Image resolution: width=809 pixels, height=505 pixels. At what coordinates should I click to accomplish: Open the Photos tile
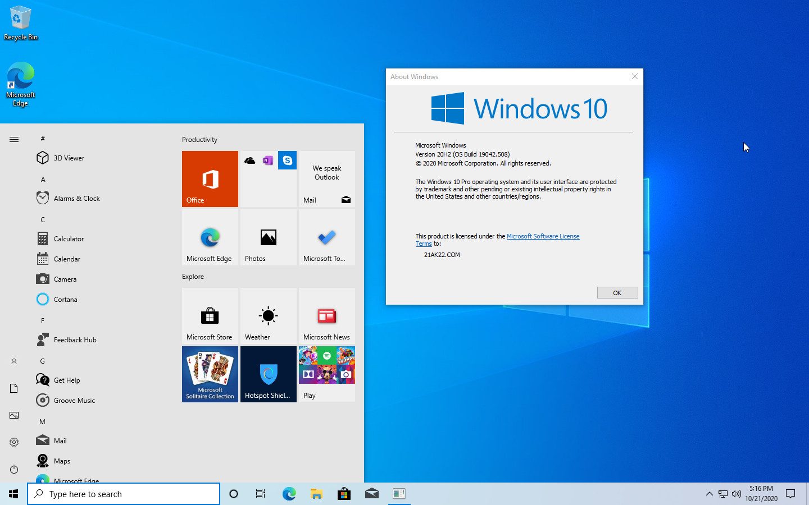point(269,237)
